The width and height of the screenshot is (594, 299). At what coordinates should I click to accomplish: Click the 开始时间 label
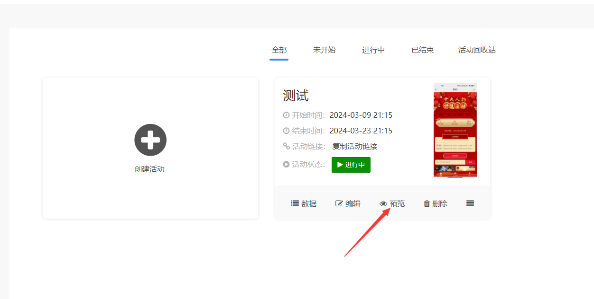pyautogui.click(x=308, y=115)
